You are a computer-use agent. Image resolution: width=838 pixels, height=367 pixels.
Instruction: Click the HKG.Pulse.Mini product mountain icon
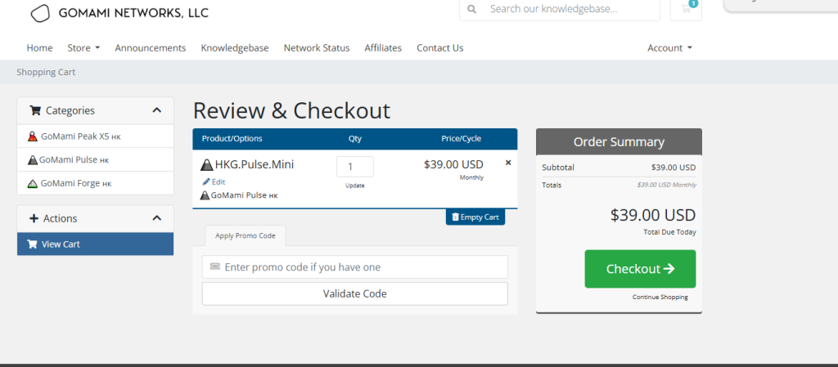(206, 165)
